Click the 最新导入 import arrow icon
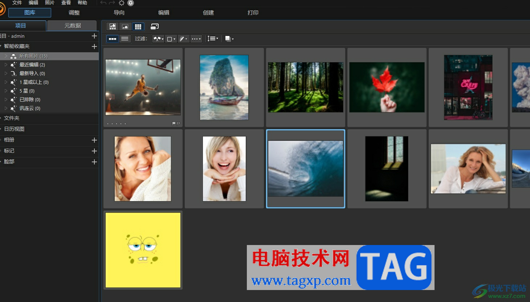Screen dimensions: 530x302 pos(13,74)
